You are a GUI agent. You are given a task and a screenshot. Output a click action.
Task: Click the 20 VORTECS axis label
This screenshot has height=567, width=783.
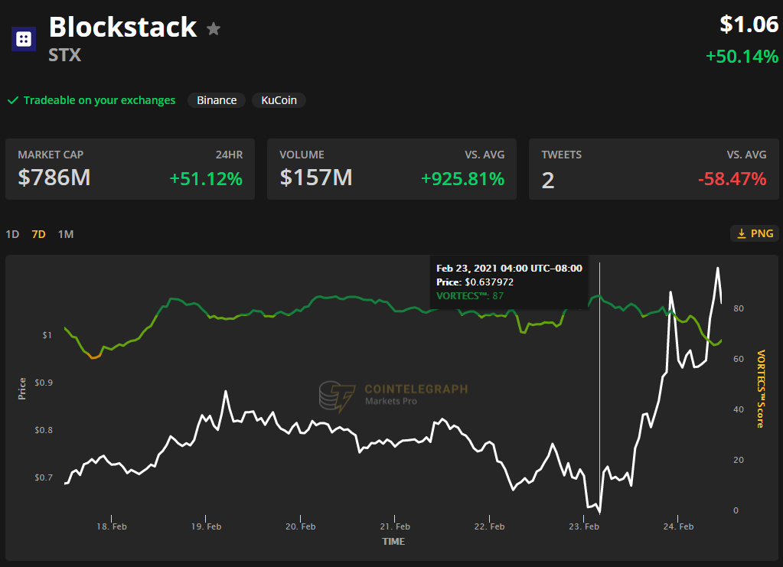[x=739, y=460]
